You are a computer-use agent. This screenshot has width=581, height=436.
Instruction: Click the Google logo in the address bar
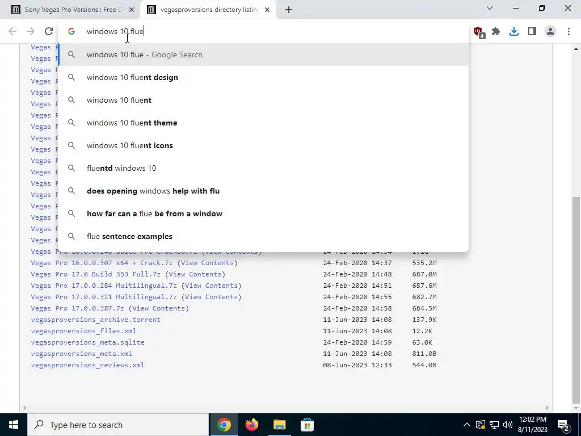pos(71,31)
